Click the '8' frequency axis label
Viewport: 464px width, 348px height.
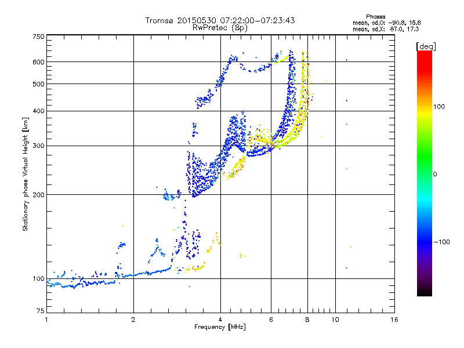tap(307, 320)
